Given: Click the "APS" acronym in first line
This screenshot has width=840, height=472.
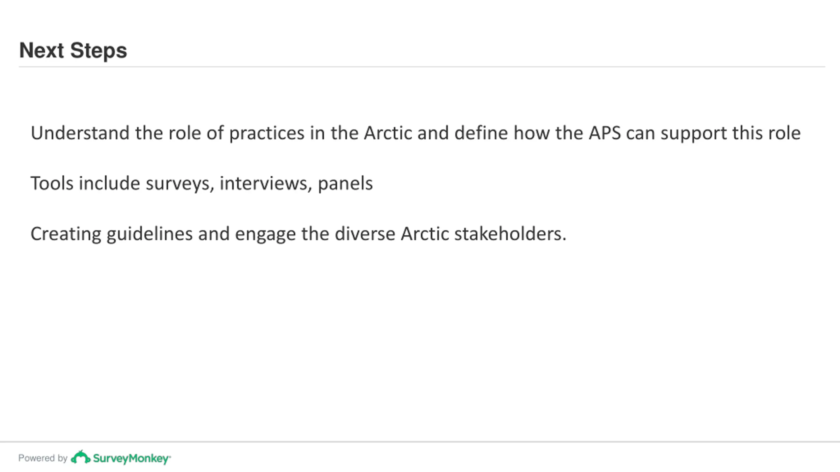Looking at the screenshot, I should tap(605, 133).
